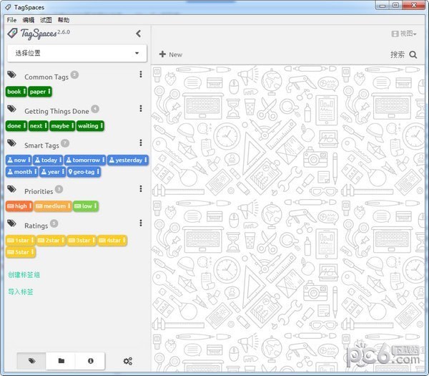Open the 视图 view dropdown
The height and width of the screenshot is (376, 429).
pyautogui.click(x=404, y=33)
